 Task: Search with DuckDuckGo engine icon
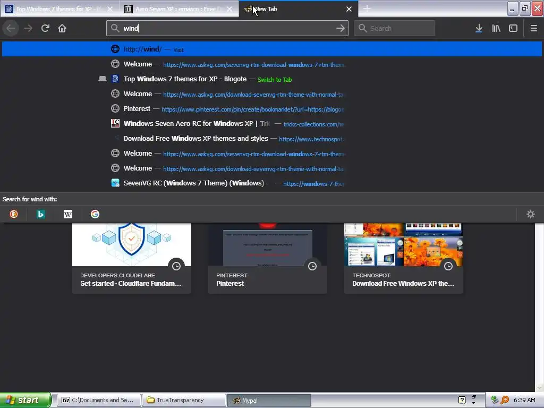pyautogui.click(x=13, y=214)
